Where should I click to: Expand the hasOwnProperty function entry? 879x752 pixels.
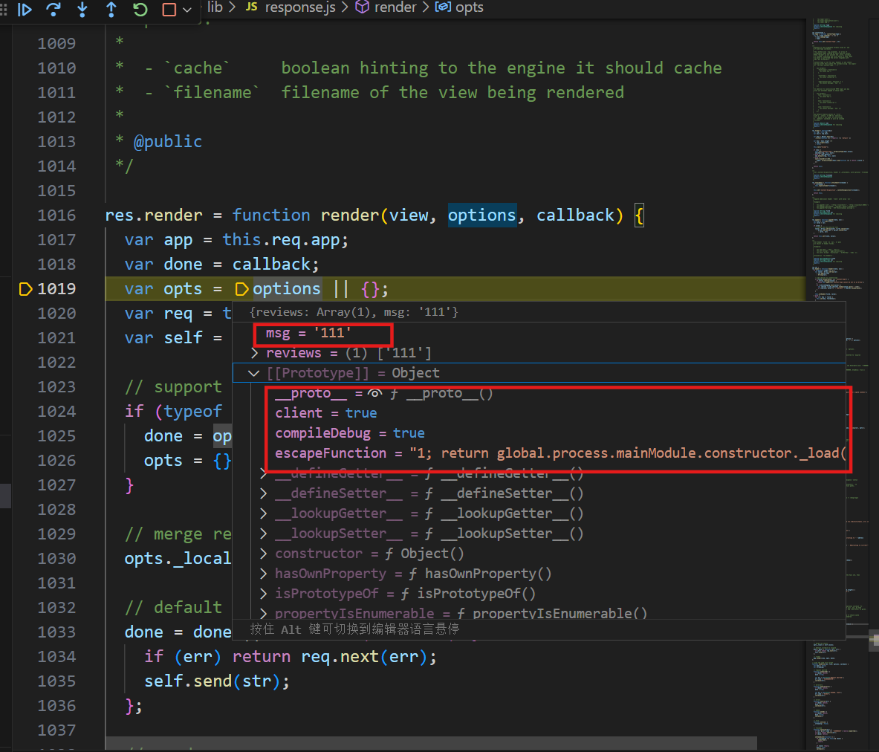(x=264, y=574)
